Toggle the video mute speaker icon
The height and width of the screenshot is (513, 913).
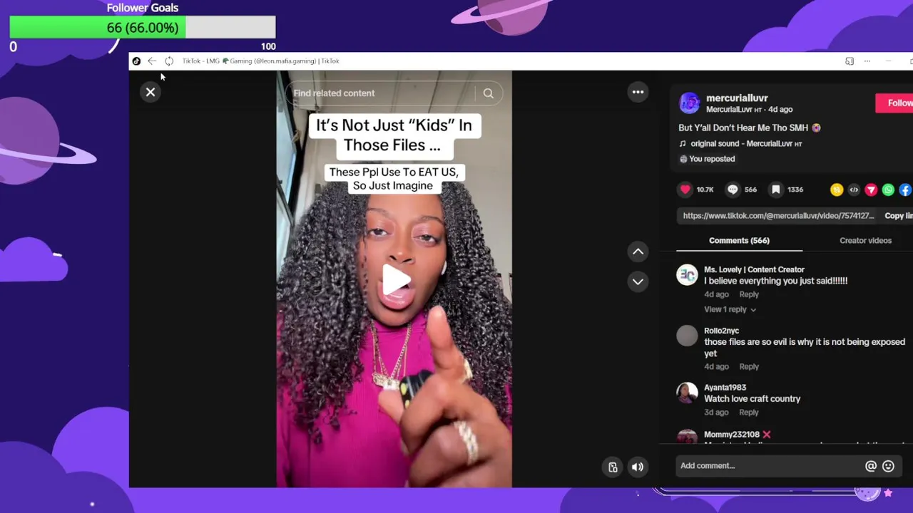(638, 467)
